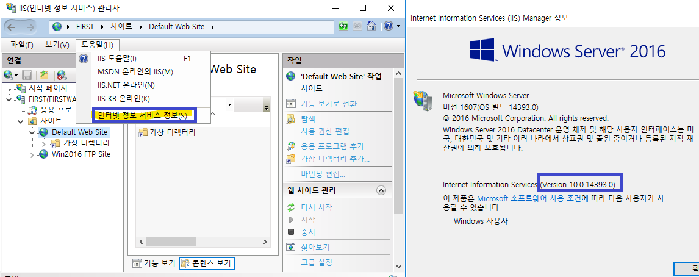699x277 pixels.
Task: Select 시작 페이지 in the tree
Action: 48,88
